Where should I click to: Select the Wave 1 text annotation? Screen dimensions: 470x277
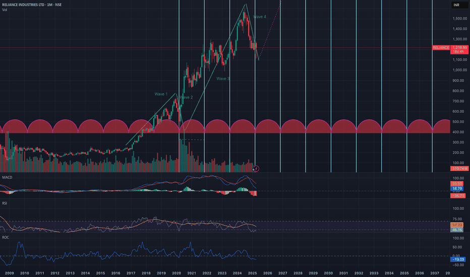[161, 94]
